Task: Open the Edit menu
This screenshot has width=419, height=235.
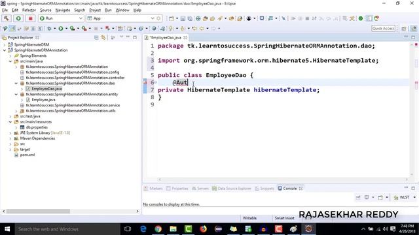Action: coord(15,10)
